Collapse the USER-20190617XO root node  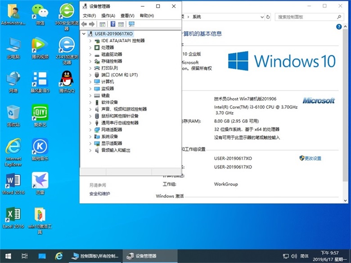tap(84, 34)
